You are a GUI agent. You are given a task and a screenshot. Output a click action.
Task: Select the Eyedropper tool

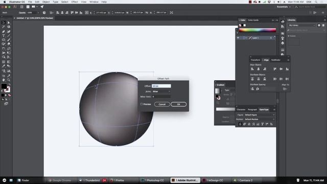coord(4,66)
